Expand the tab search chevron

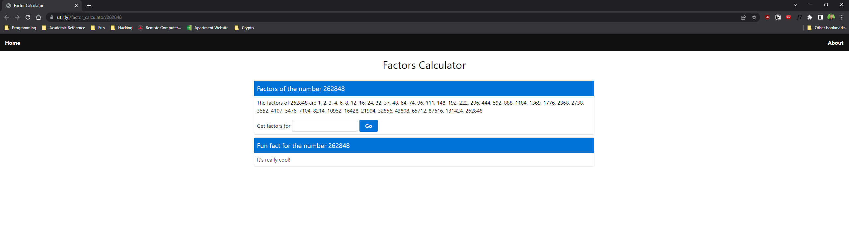(795, 5)
